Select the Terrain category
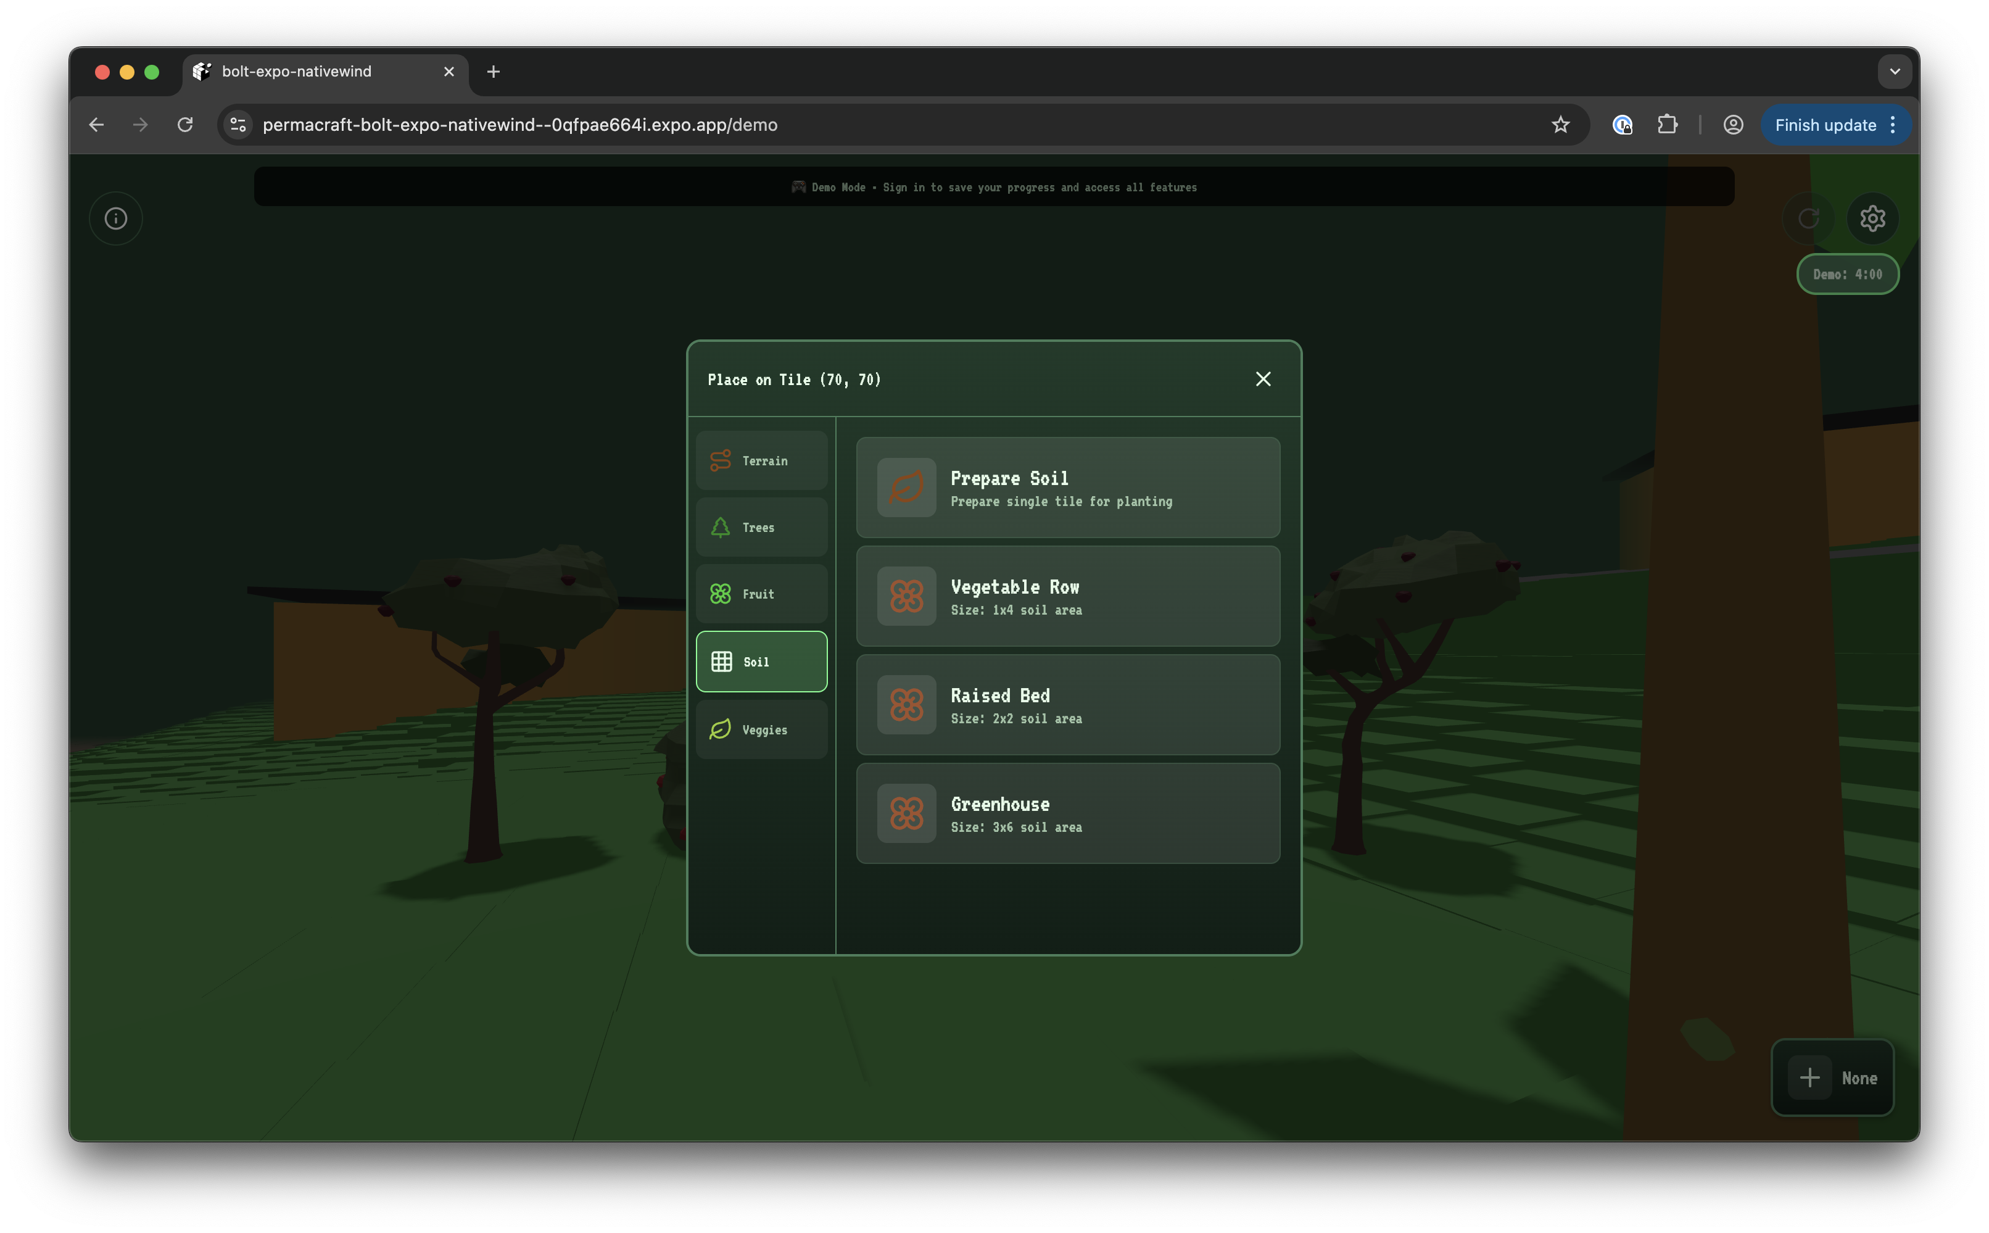This screenshot has height=1233, width=1989. pyautogui.click(x=761, y=461)
